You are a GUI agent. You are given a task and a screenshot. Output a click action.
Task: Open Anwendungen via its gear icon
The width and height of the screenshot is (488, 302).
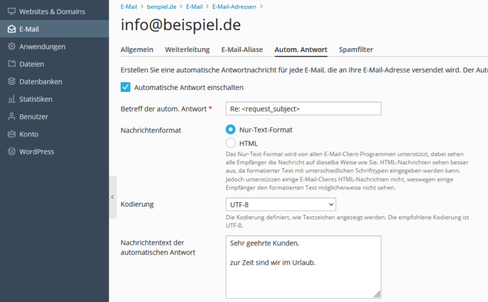point(12,46)
